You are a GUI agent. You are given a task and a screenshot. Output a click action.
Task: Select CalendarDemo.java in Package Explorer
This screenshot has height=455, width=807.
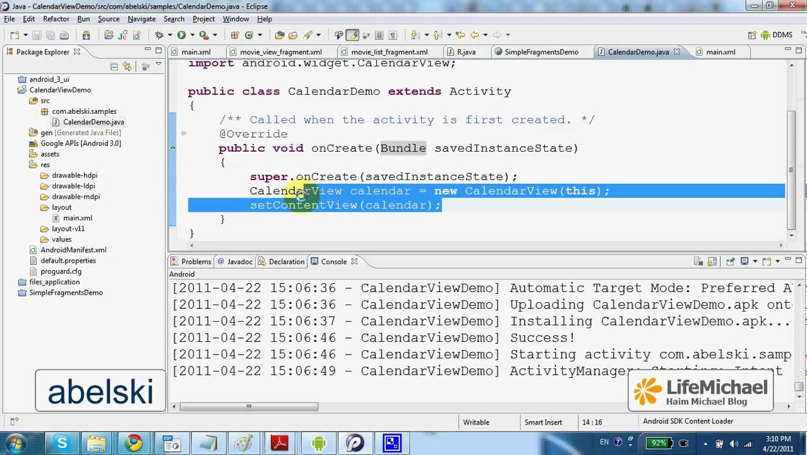[x=93, y=122]
